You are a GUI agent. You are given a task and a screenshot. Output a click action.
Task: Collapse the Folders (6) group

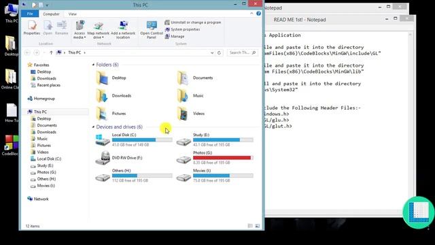pos(94,65)
